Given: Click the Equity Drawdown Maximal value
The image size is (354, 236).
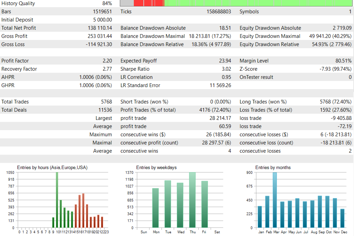Looking at the screenshot, I should click(x=330, y=36).
